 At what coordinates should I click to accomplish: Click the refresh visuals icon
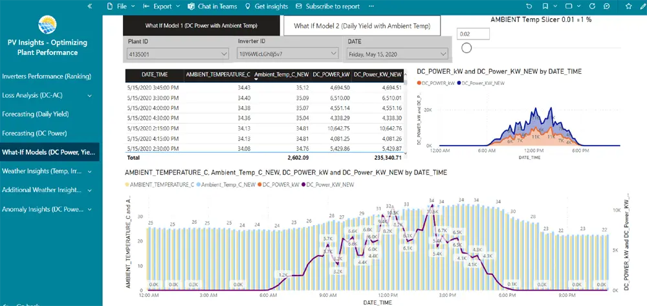pyautogui.click(x=591, y=6)
